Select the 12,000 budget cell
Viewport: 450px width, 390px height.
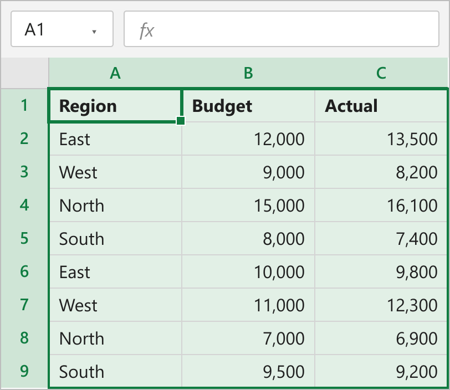(x=248, y=139)
